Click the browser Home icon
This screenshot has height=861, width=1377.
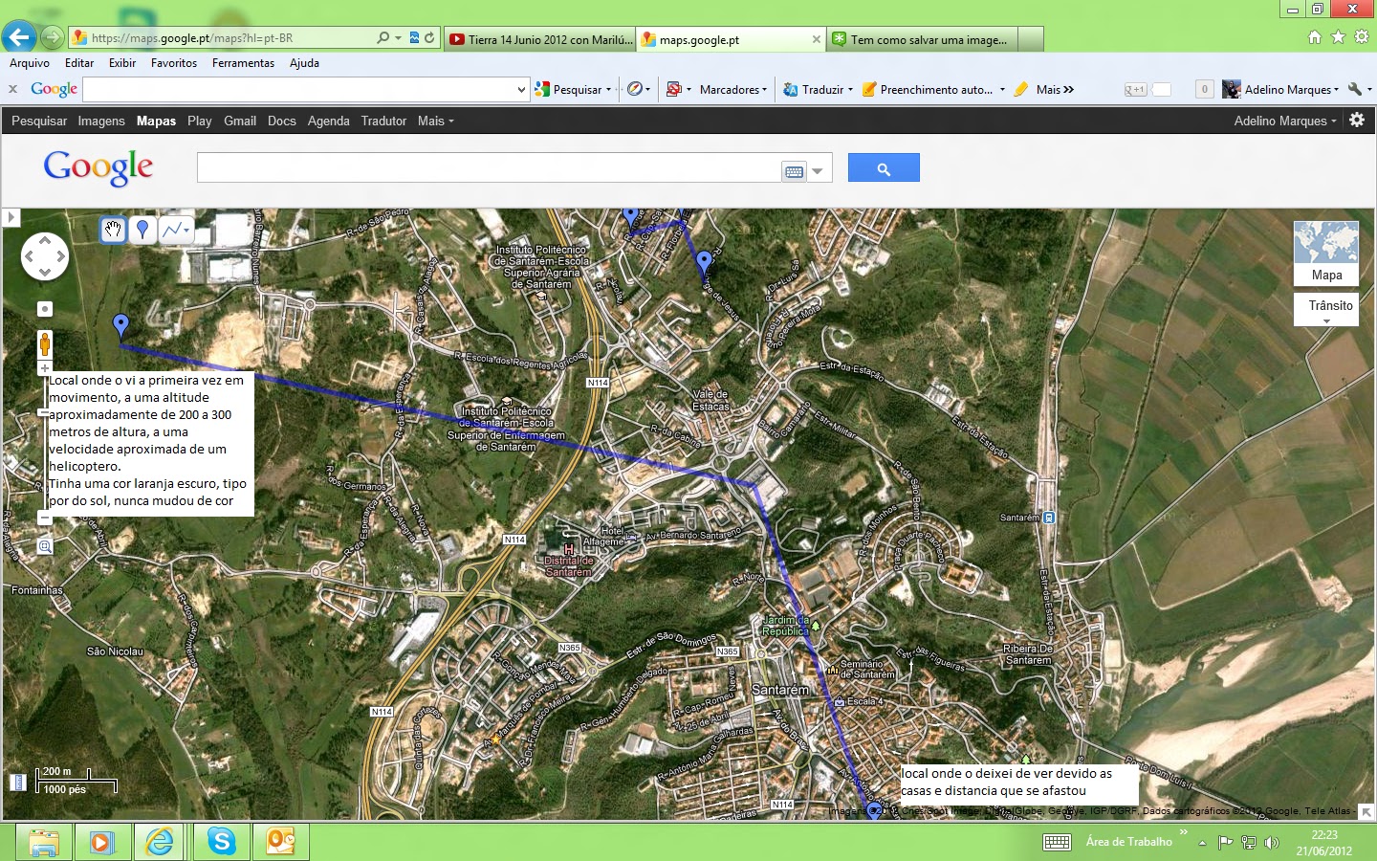[x=1315, y=37]
